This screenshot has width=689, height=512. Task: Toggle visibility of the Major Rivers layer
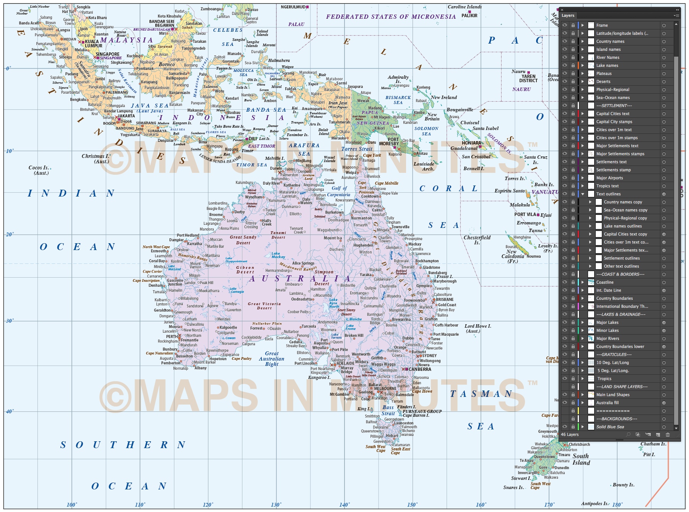[x=565, y=338]
